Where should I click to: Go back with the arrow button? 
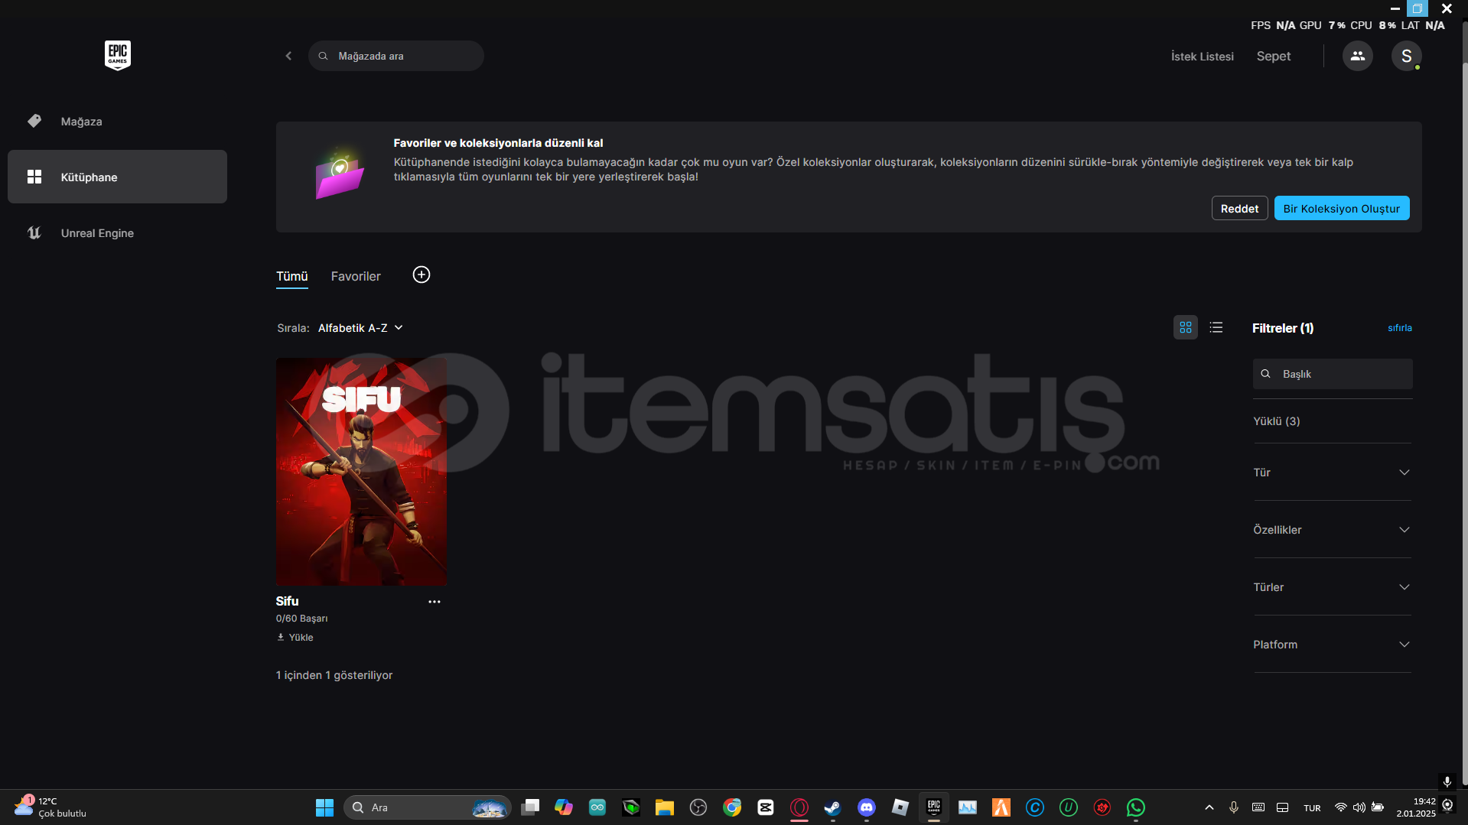288,56
